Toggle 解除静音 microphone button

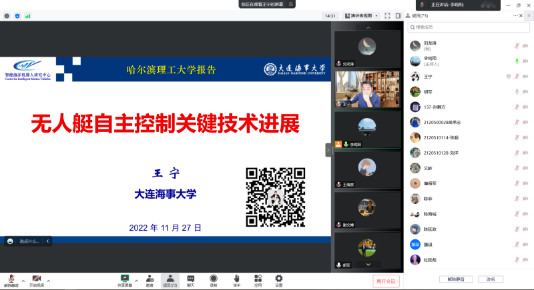[x=11, y=278]
